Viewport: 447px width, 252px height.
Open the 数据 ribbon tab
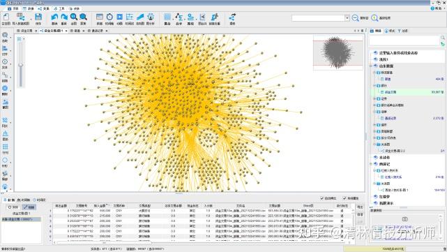pos(29,9)
